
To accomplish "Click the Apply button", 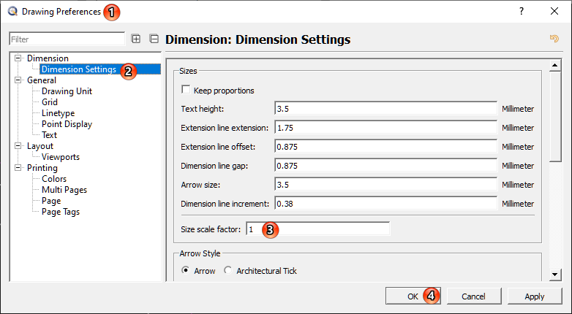I will pyautogui.click(x=535, y=296).
